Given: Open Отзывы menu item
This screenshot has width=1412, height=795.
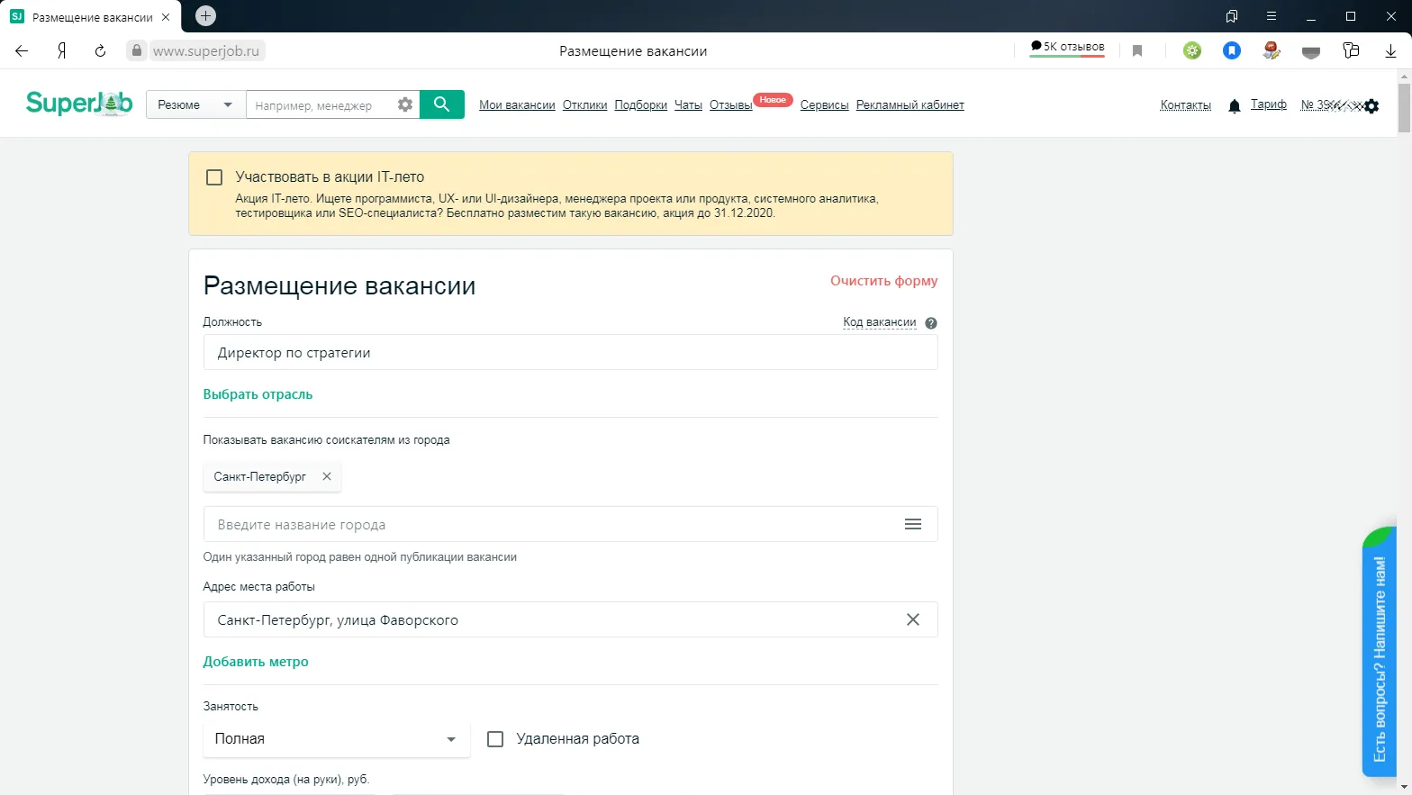Looking at the screenshot, I should pos(730,105).
